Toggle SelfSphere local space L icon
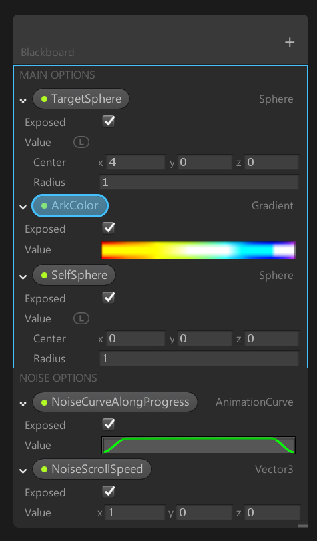 pos(81,318)
